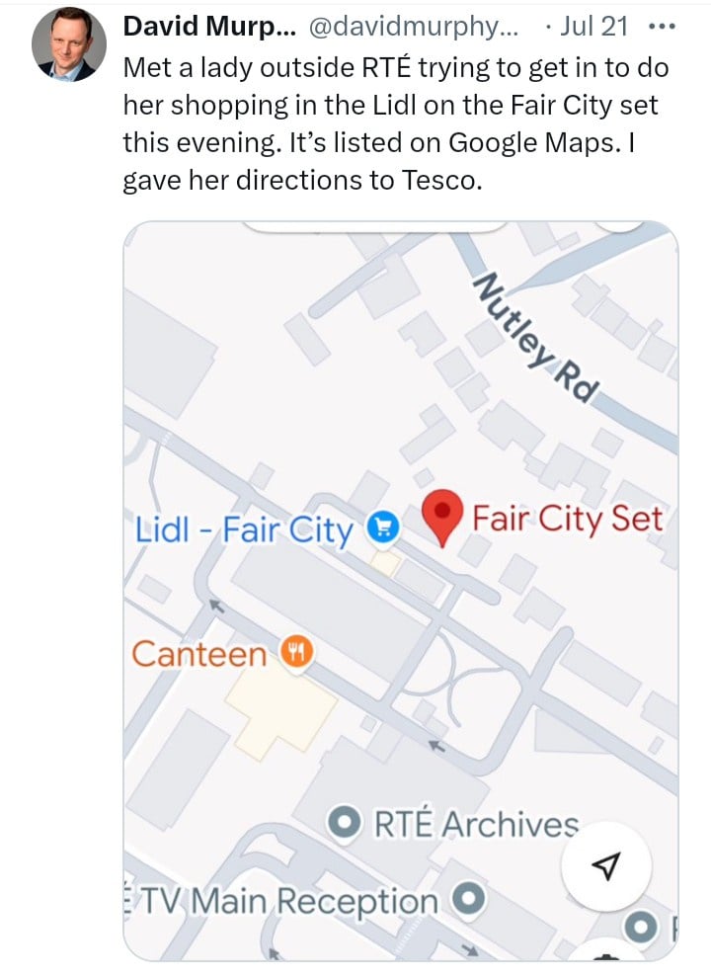Select the marker icon in map corner
Viewport: 711px width, 977px height.
tap(641, 927)
